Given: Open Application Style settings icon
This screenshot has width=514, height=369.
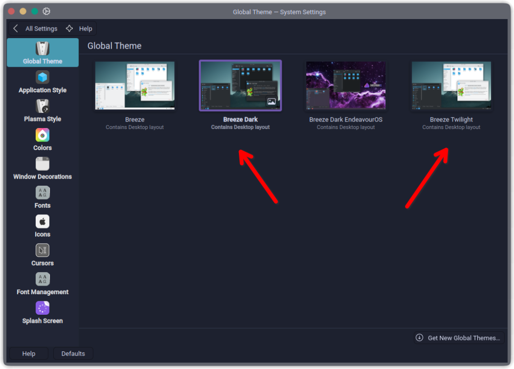Looking at the screenshot, I should [42, 77].
